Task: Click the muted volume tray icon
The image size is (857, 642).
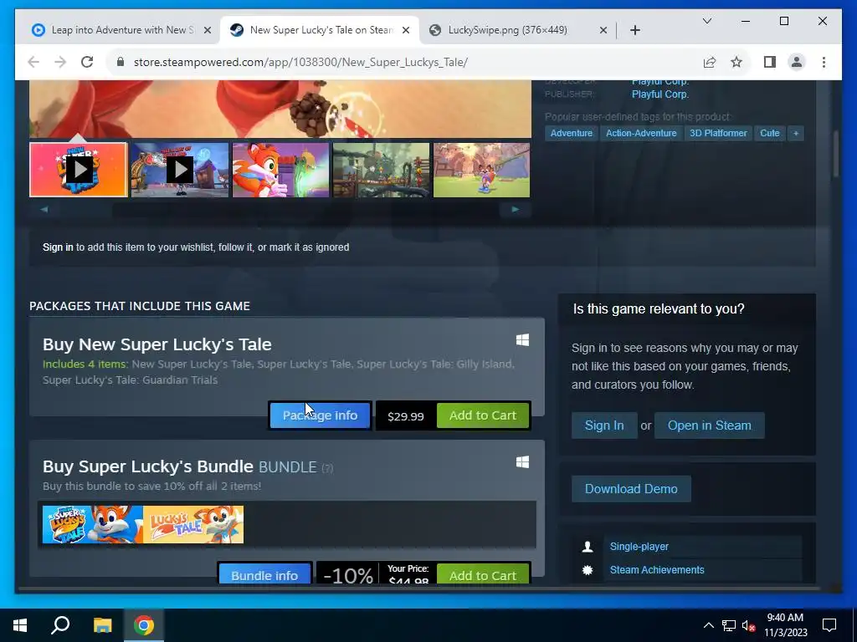Action: 749,625
